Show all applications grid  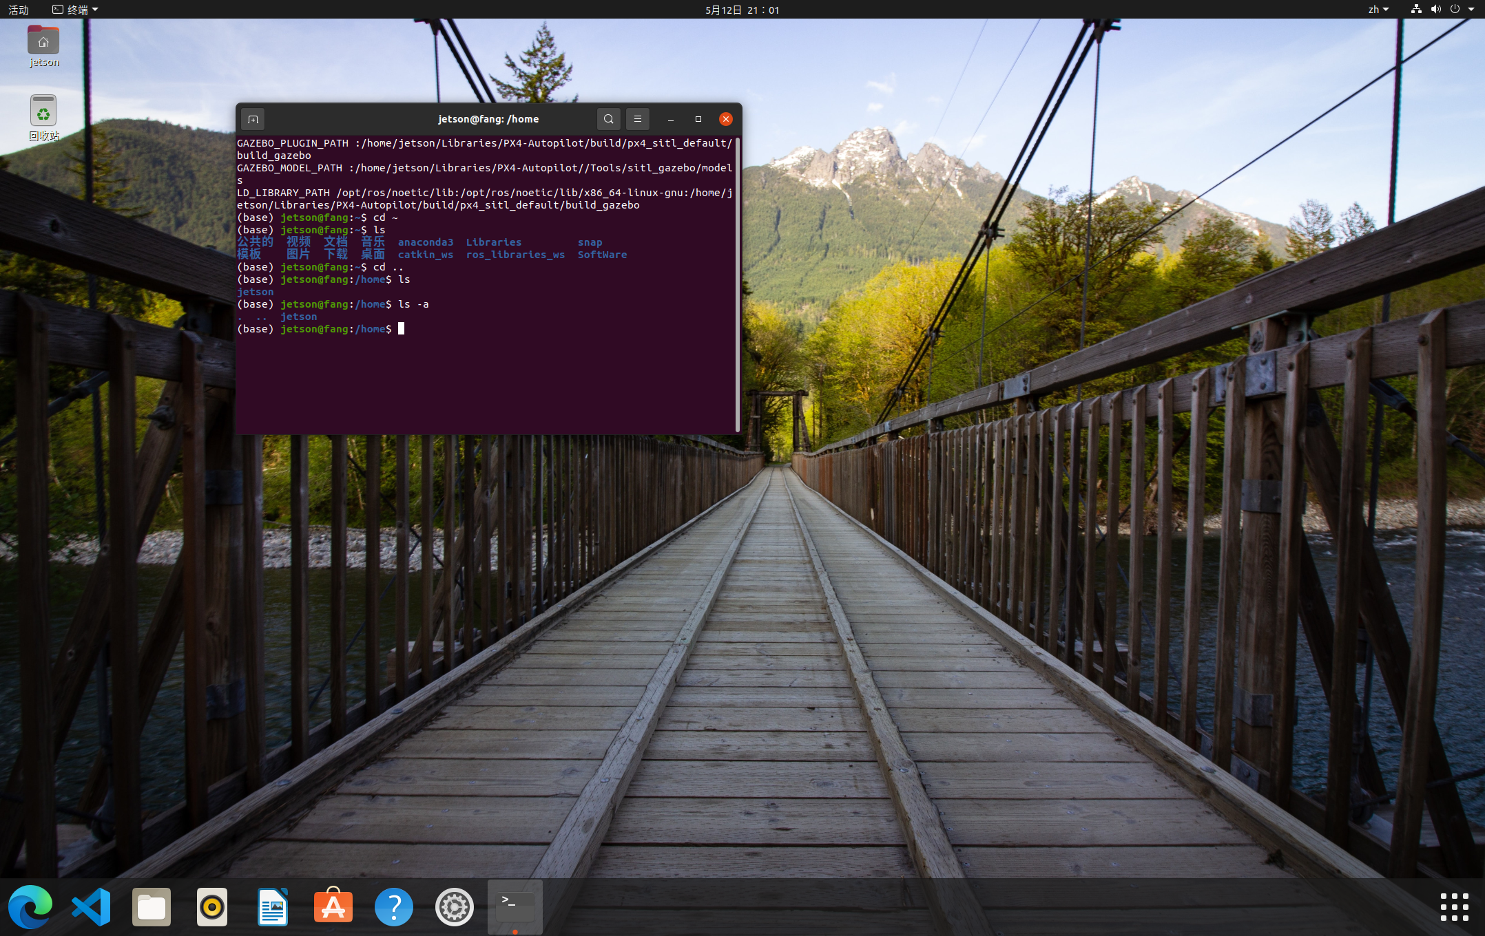click(1455, 906)
